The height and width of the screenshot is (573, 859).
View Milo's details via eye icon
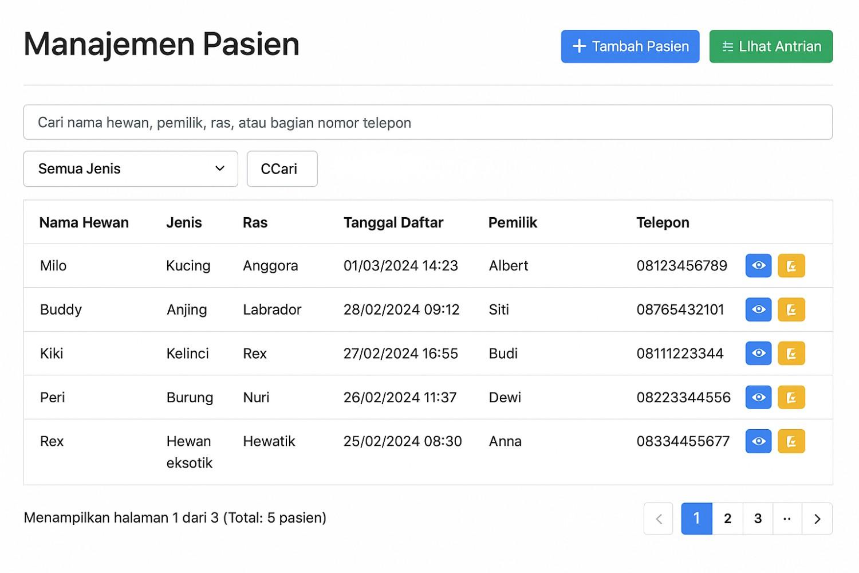tap(758, 265)
